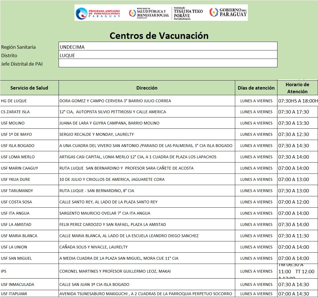The height and width of the screenshot is (298, 318).
Task: Select the USF ITAPUAMI service cell
Action: pyautogui.click(x=29, y=294)
